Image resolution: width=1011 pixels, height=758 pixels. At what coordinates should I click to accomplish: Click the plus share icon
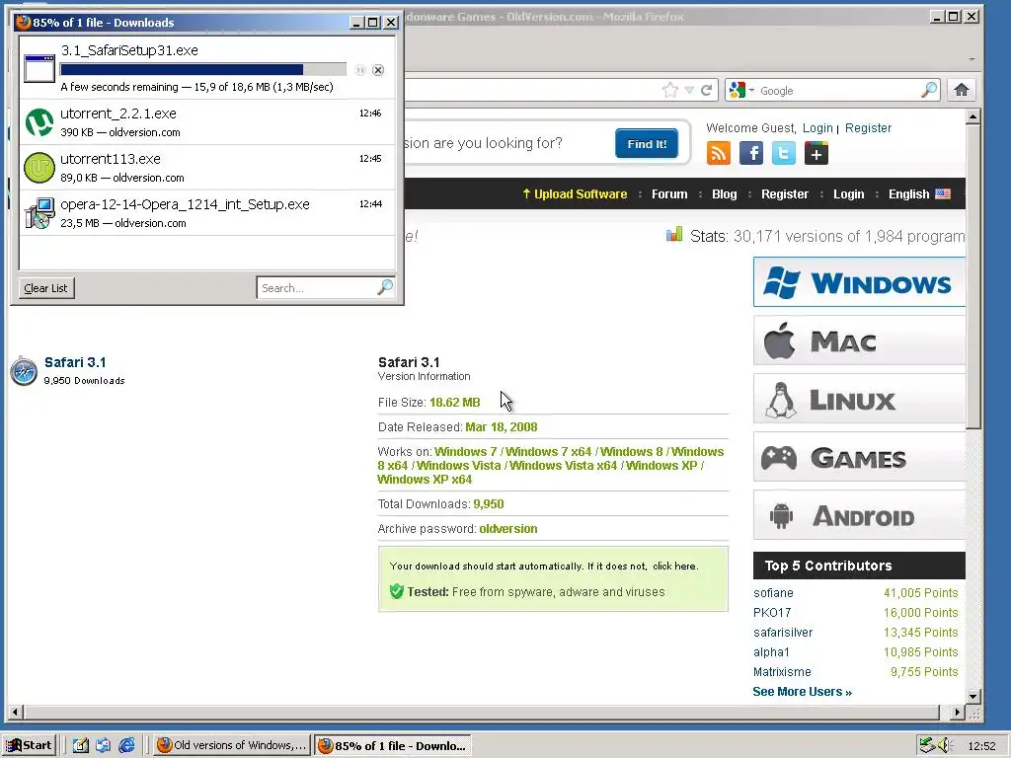coord(817,153)
